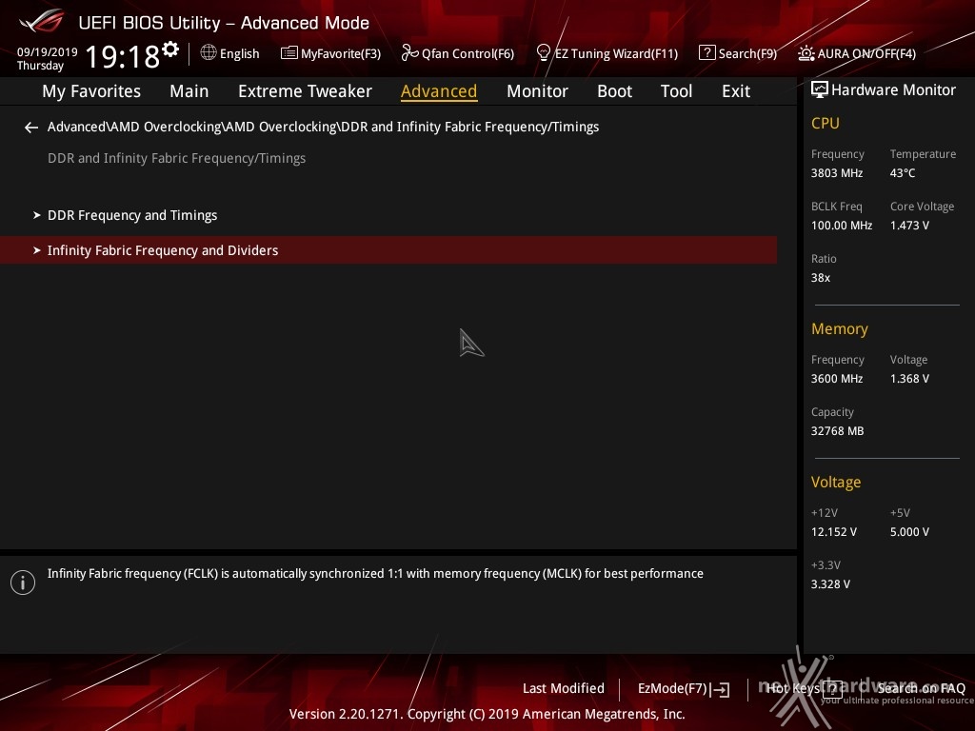Click memory capacity value 32768 MB
Screen dimensions: 975x731
pyautogui.click(x=838, y=431)
